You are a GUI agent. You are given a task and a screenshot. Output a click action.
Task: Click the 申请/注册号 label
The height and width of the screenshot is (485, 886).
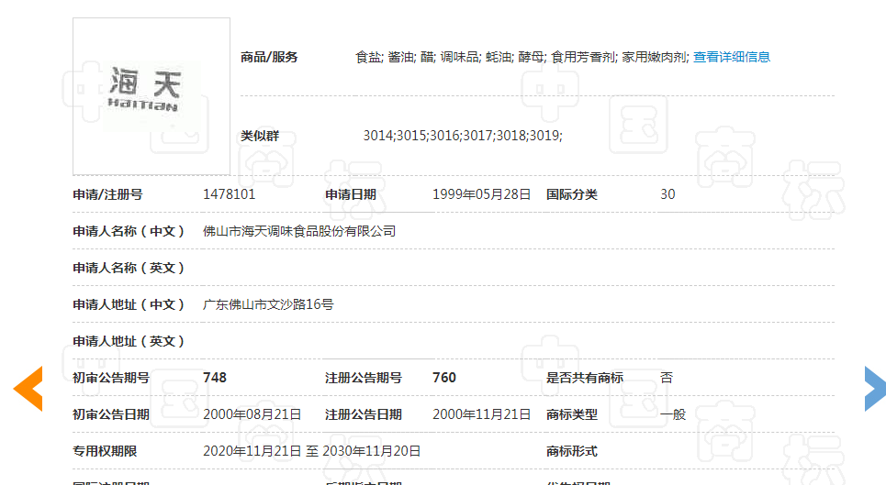pyautogui.click(x=108, y=194)
